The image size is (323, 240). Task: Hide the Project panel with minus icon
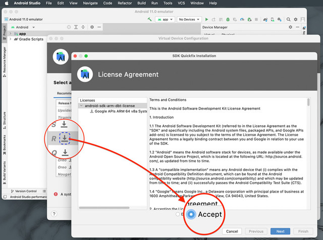point(99,27)
